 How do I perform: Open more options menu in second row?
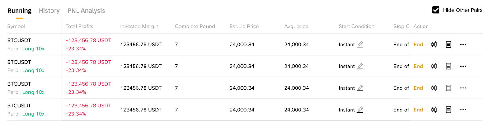click(x=463, y=66)
